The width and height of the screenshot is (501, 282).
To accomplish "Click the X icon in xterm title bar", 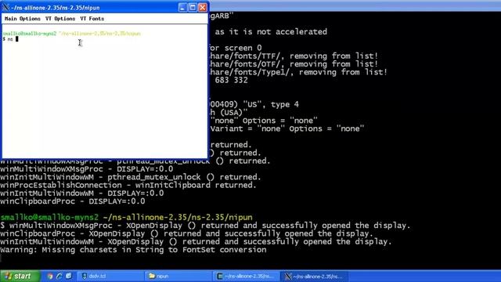I will (5, 7).
